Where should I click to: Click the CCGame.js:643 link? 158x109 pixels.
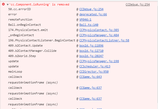pos(90,77)
